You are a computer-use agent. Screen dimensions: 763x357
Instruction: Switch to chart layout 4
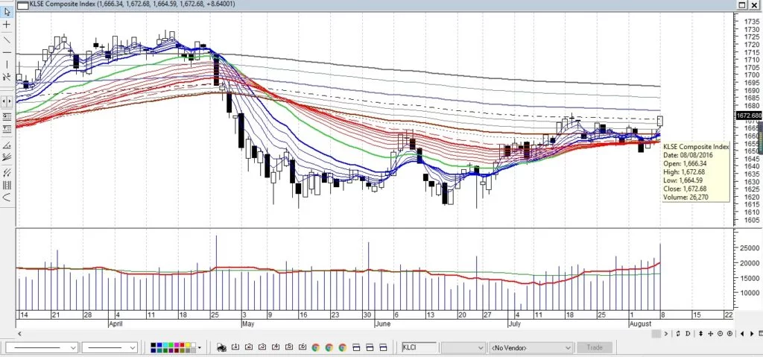(276, 347)
